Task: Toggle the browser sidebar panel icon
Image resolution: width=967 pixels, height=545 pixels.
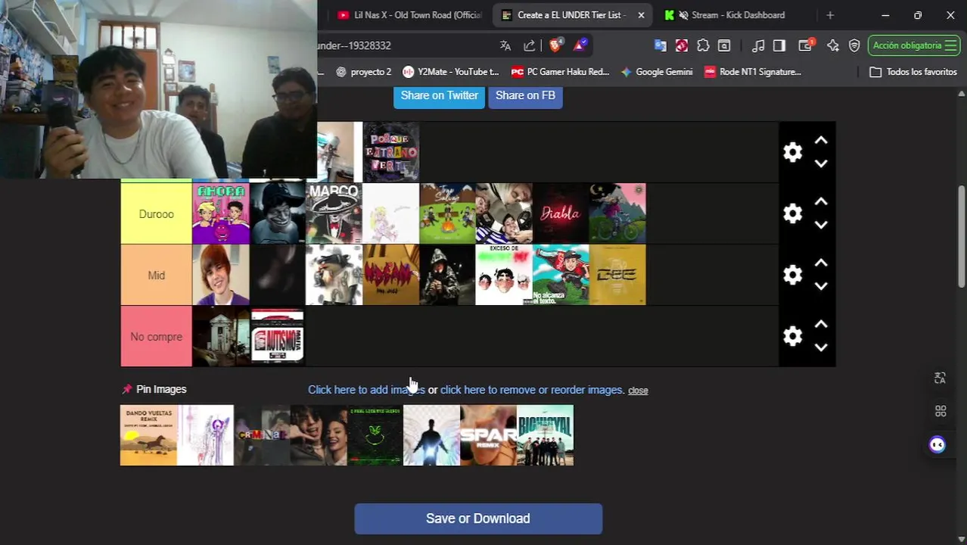Action: [x=779, y=45]
